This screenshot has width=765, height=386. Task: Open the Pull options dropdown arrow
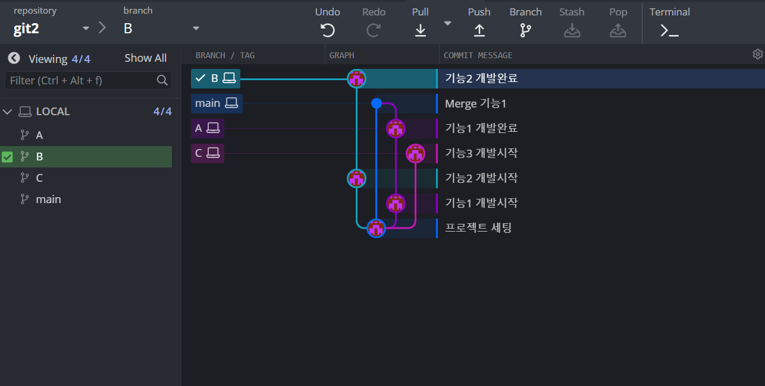[x=448, y=23]
